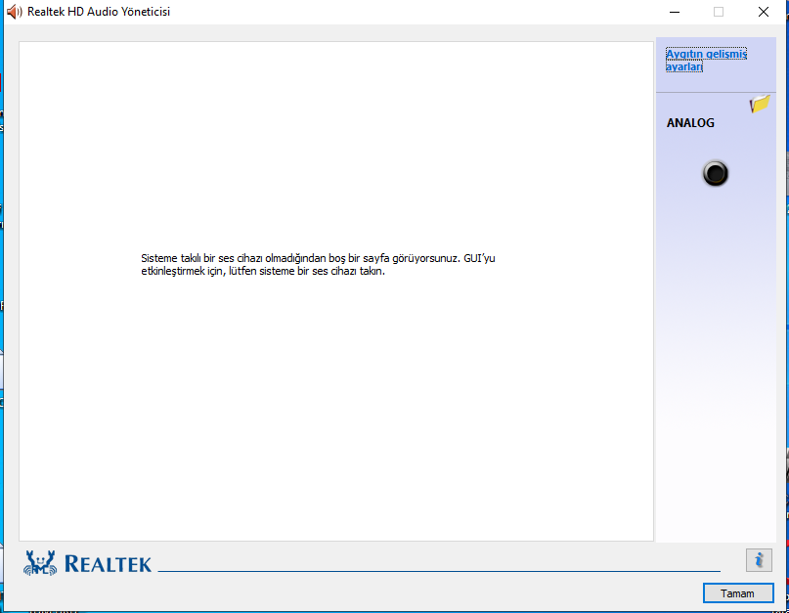Click the Realtek crab logo
The height and width of the screenshot is (613, 789).
click(40, 563)
